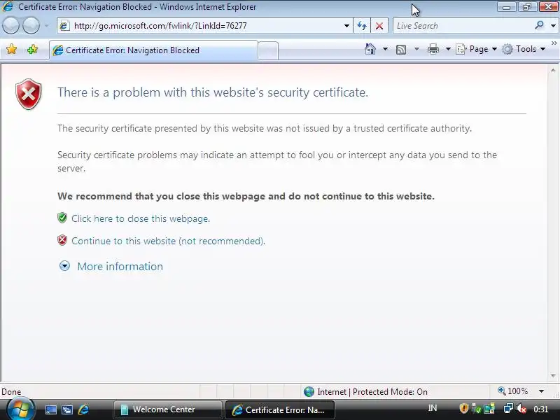Click the IE logo in title bar

tap(8, 6)
